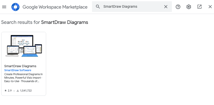Open the Help question mark icon
Viewport: 214px width, 105px height.
tap(178, 7)
